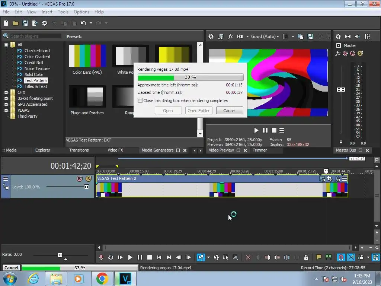Toggle Master Bus Mute icon
The width and height of the screenshot is (381, 286).
coord(353,53)
